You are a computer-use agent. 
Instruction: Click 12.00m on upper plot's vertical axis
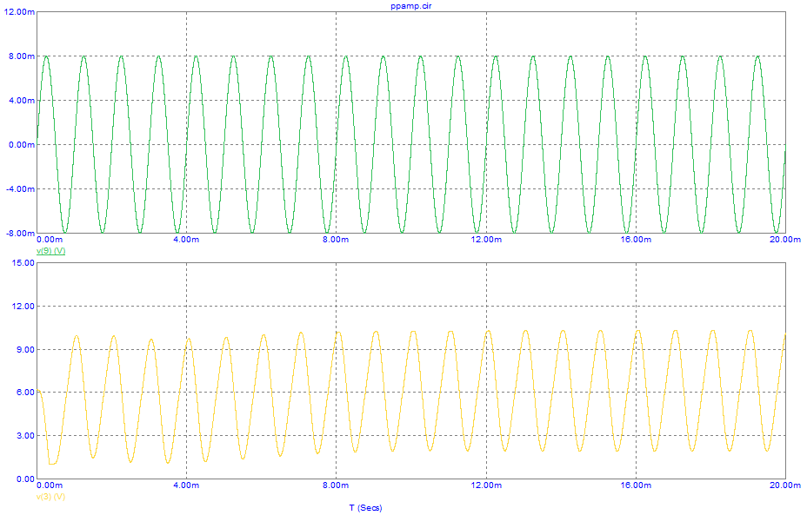(x=18, y=11)
